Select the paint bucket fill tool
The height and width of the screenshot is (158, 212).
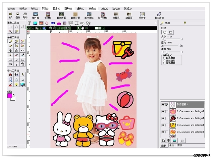(x=16, y=51)
